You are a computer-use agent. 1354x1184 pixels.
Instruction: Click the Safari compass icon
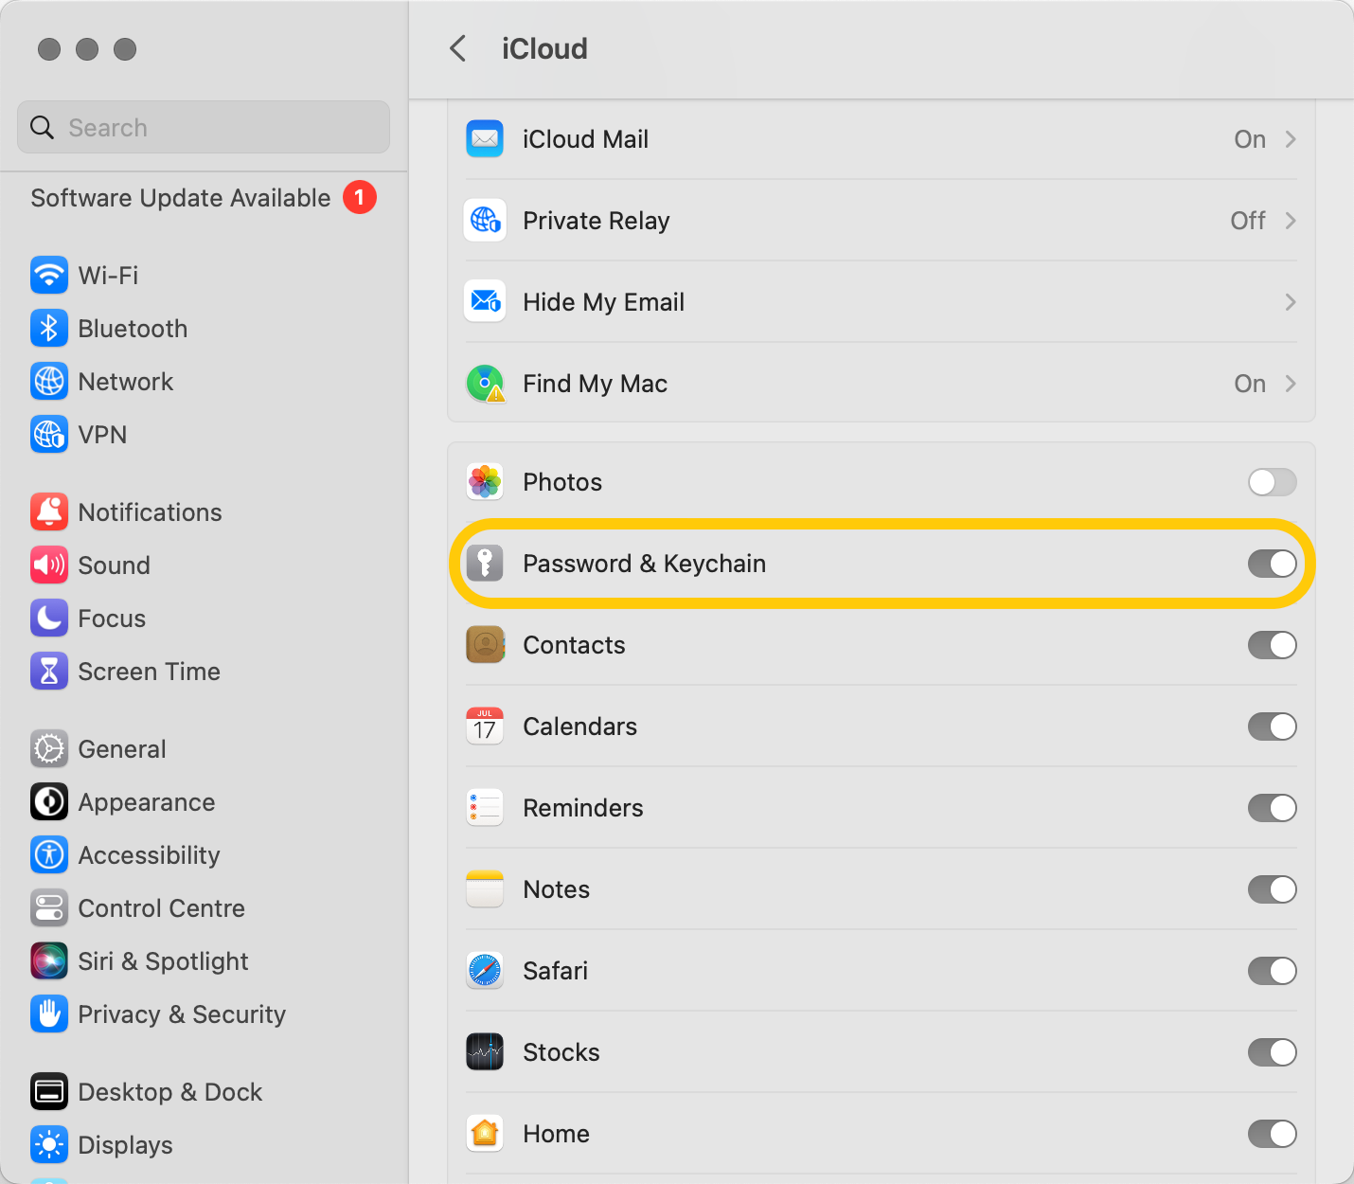coord(485,971)
